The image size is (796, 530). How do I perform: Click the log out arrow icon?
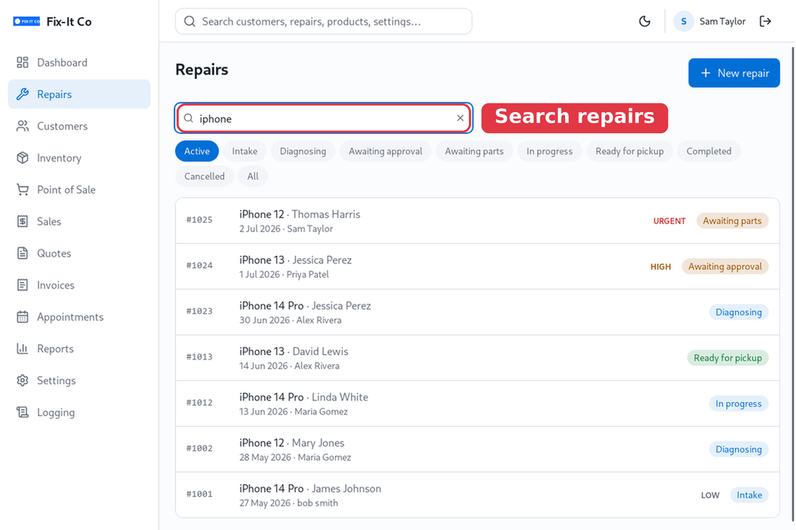pos(766,21)
